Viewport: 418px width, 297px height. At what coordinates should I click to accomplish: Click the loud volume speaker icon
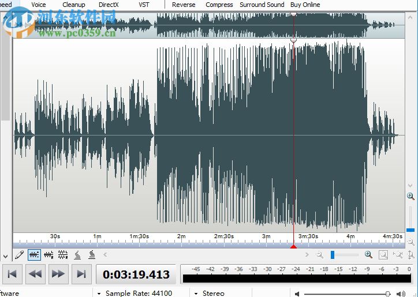[401, 294]
